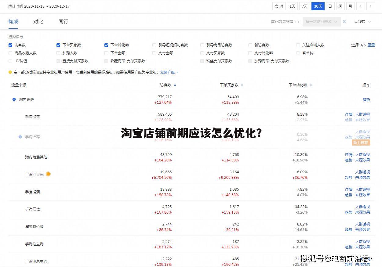Select the 日 granularity button
Screen dimensions: 382x267
point(330,6)
